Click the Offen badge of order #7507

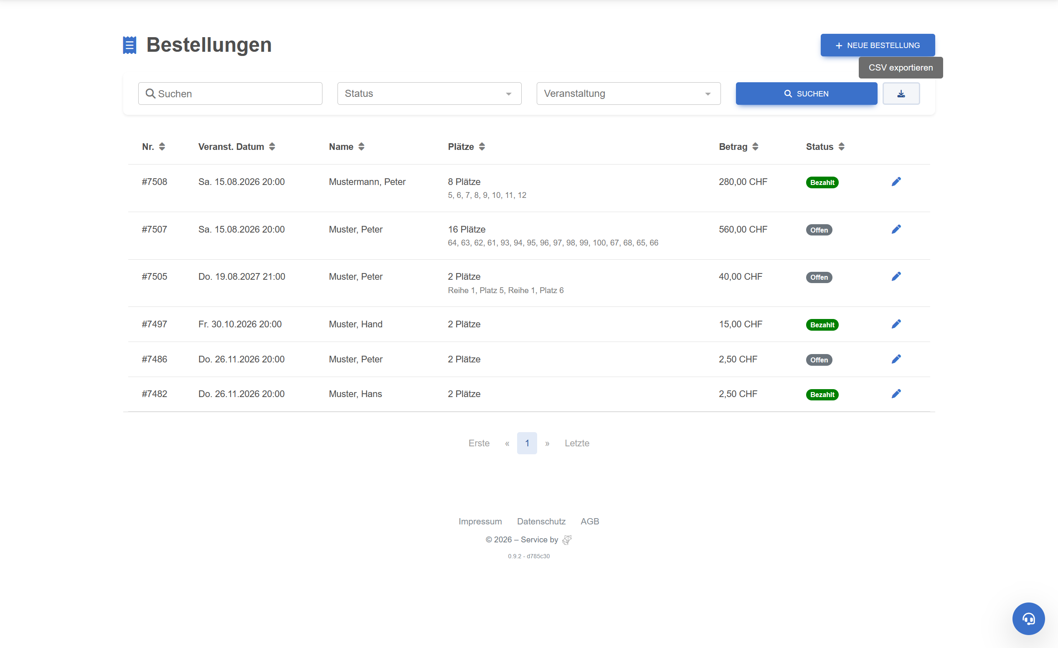coord(819,230)
